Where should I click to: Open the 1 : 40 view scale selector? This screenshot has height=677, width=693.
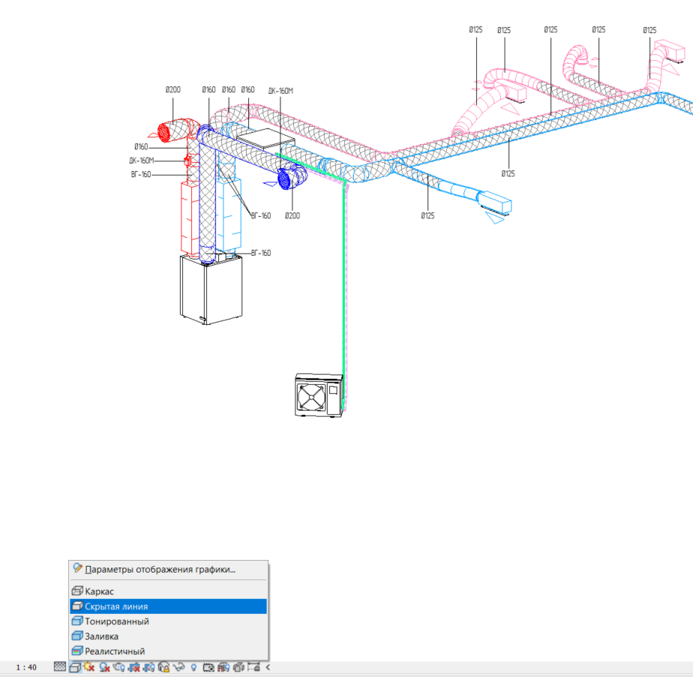coord(27,667)
